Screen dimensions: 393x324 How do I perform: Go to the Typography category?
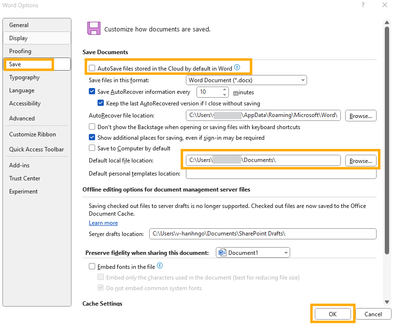(37, 77)
